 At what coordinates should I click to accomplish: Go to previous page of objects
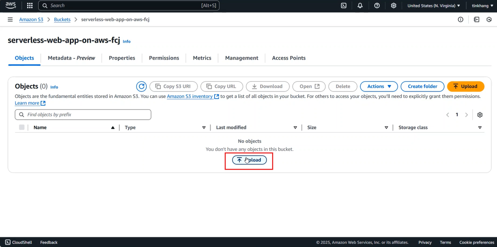(447, 115)
